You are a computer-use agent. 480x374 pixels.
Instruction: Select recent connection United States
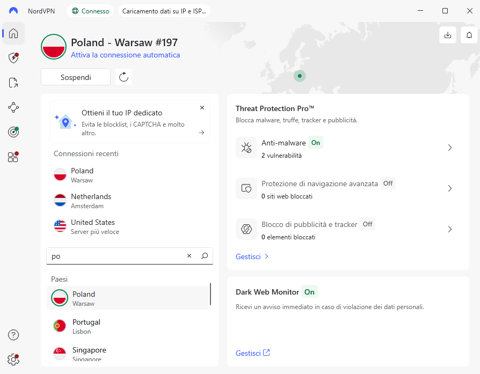[128, 226]
